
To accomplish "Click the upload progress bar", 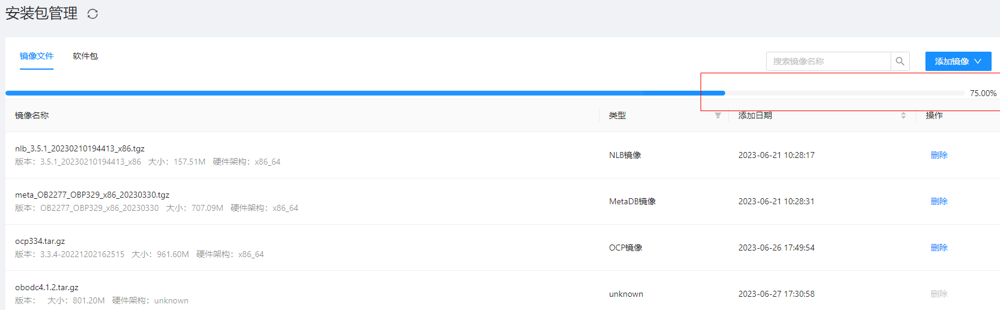I will [485, 93].
